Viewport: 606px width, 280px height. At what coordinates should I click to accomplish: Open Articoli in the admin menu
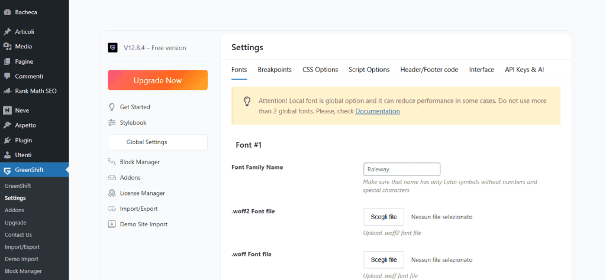click(25, 32)
